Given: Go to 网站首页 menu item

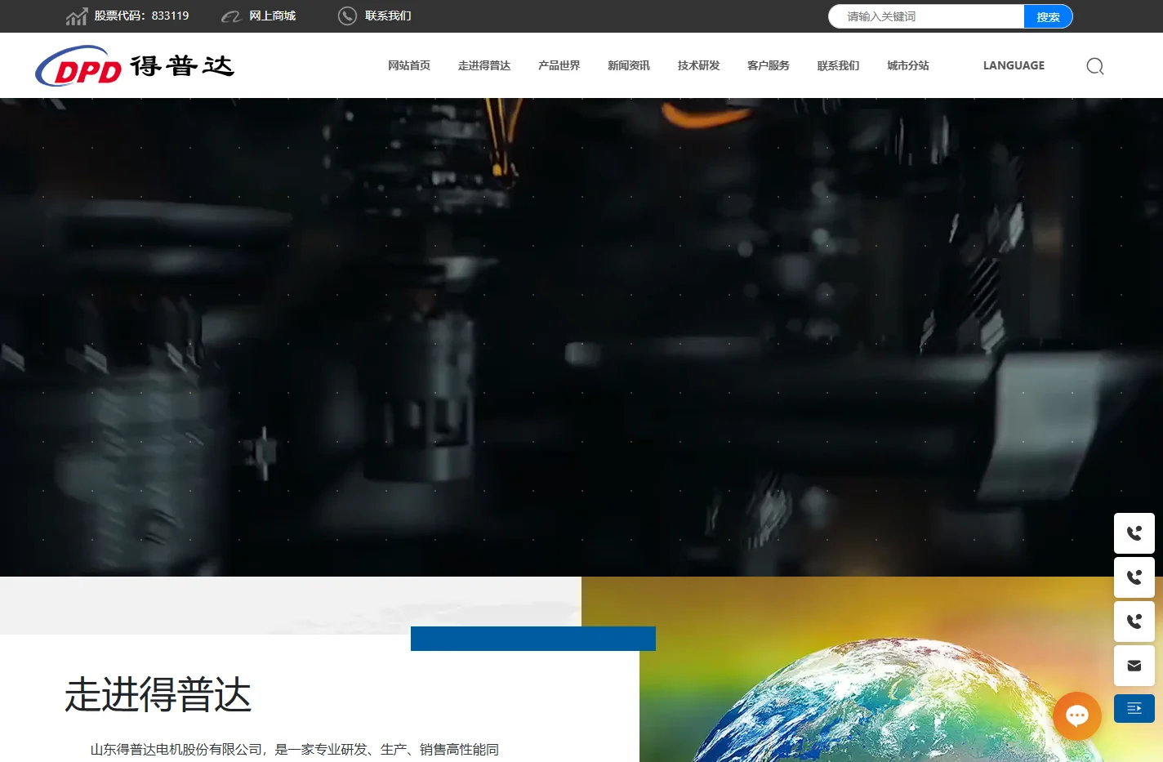Looking at the screenshot, I should pyautogui.click(x=409, y=65).
